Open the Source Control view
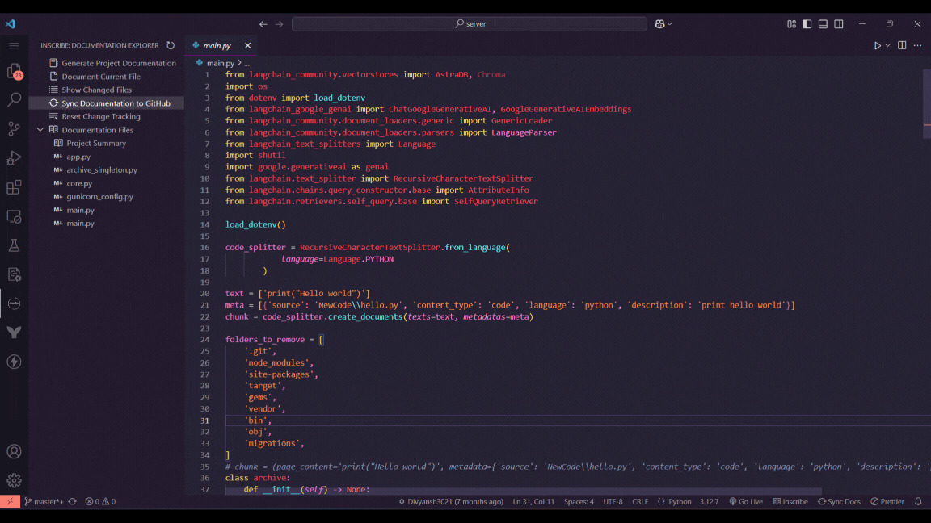The image size is (931, 523). pos(15,128)
